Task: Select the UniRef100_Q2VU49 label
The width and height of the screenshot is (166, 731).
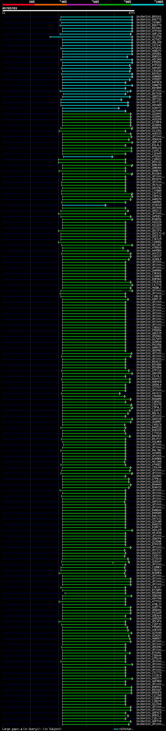Action: (x=149, y=111)
